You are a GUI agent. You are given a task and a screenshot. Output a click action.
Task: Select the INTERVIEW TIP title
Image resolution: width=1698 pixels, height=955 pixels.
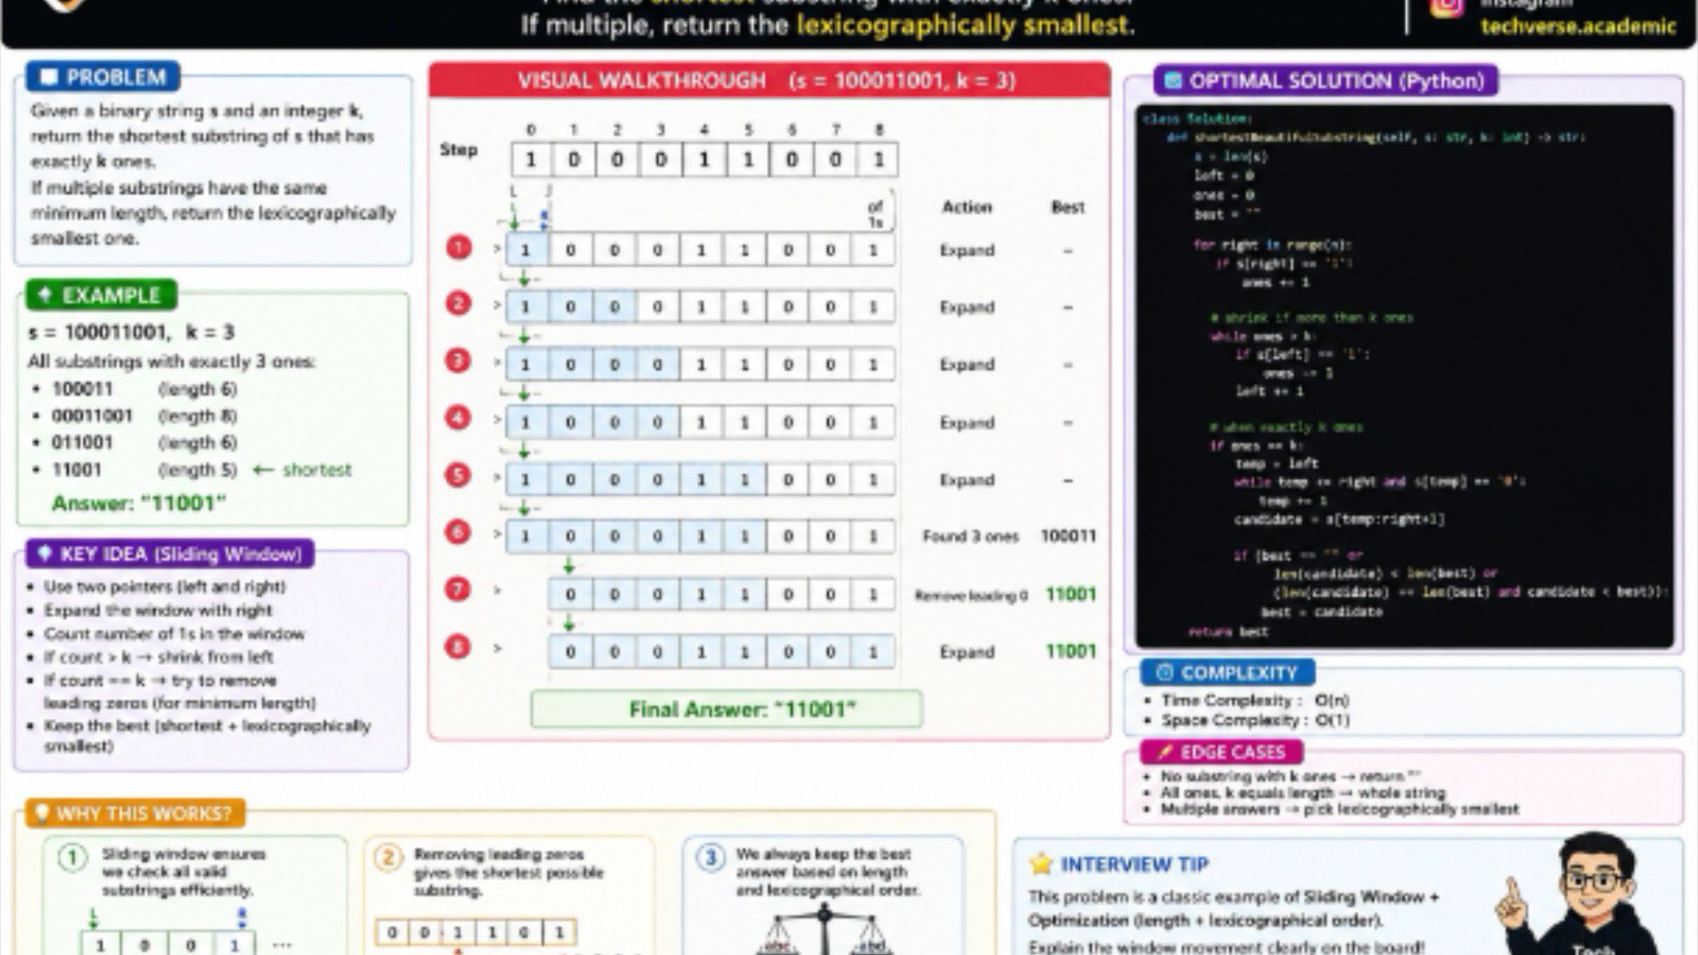[x=1135, y=864]
